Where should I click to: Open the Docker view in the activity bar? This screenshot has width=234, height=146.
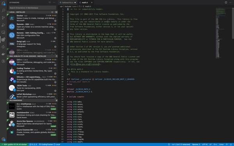coord(3,54)
